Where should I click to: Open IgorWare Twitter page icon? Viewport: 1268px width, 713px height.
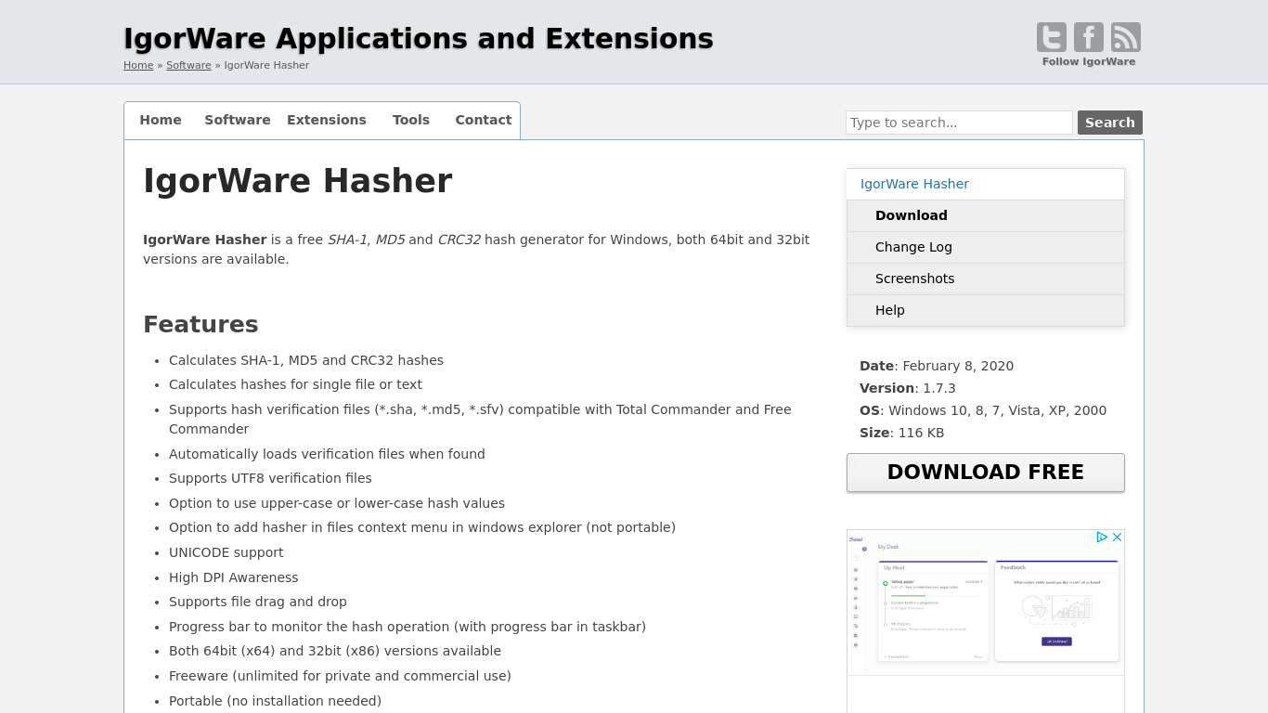click(1052, 37)
